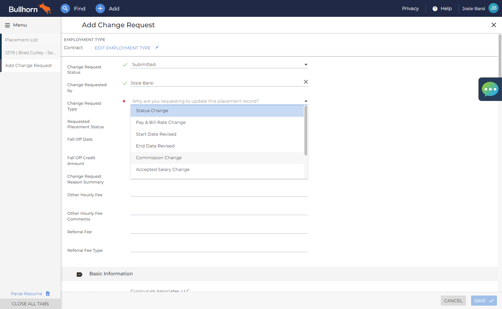Viewport: 502px width, 309px height.
Task: Open the Find magnifier search icon
Action: pyautogui.click(x=65, y=8)
